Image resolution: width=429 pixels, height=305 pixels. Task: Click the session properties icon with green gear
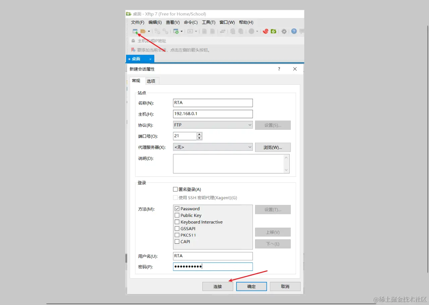point(176,31)
